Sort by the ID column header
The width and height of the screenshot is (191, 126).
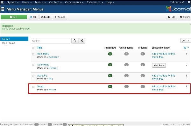186,48
